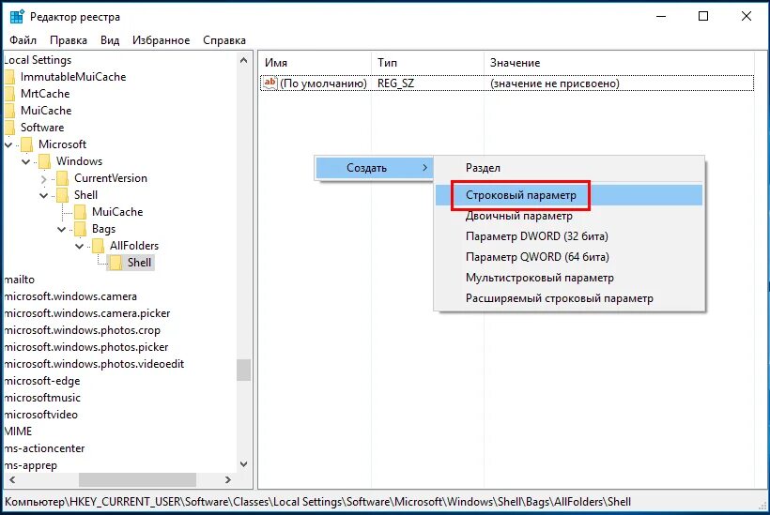The height and width of the screenshot is (515, 770).
Task: Select the mailto key
Action: 20,280
